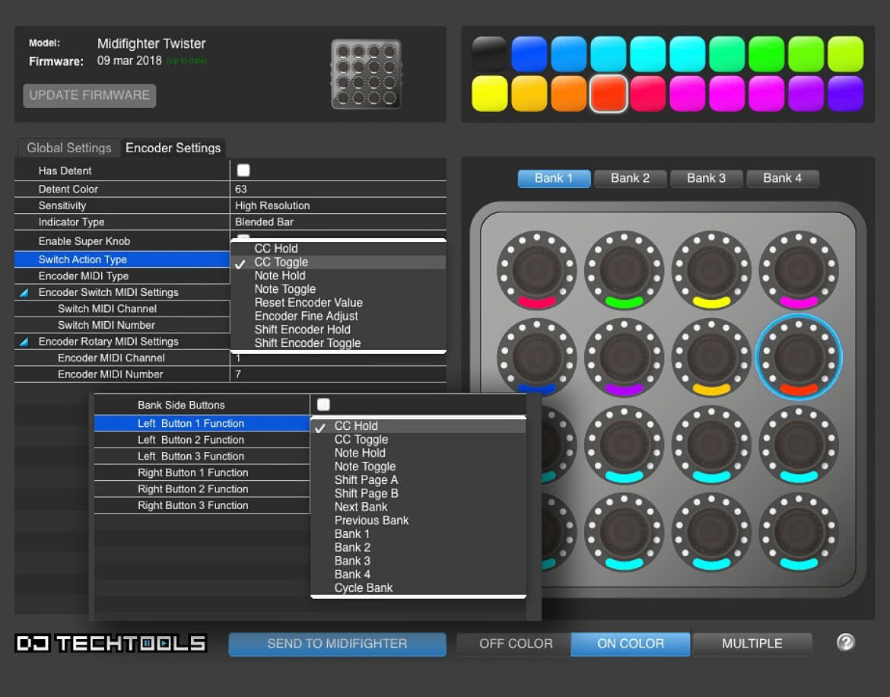Toggle the Has Detent checkbox
This screenshot has width=890, height=697.
243,170
